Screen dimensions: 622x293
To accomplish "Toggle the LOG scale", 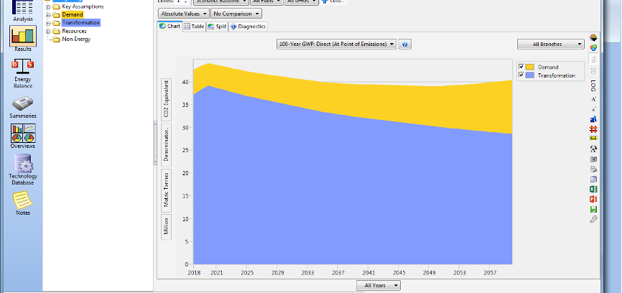I will (593, 85).
